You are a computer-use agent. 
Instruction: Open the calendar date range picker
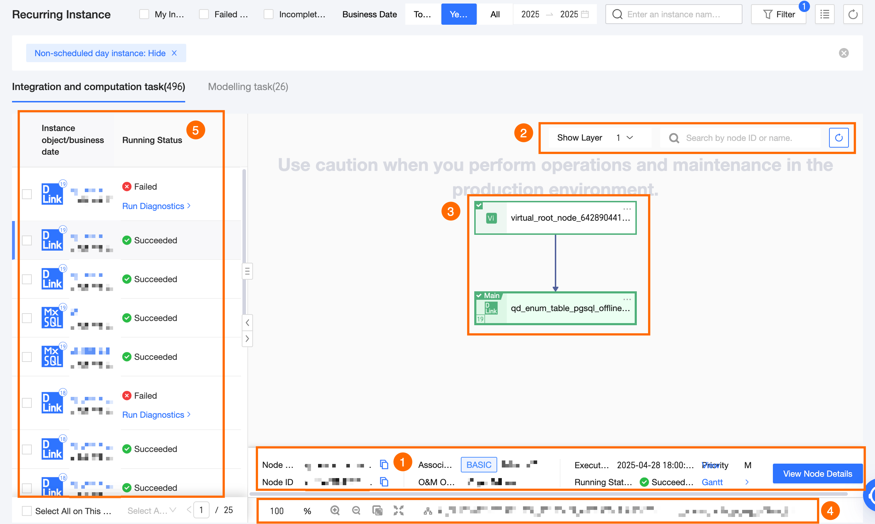click(x=585, y=14)
